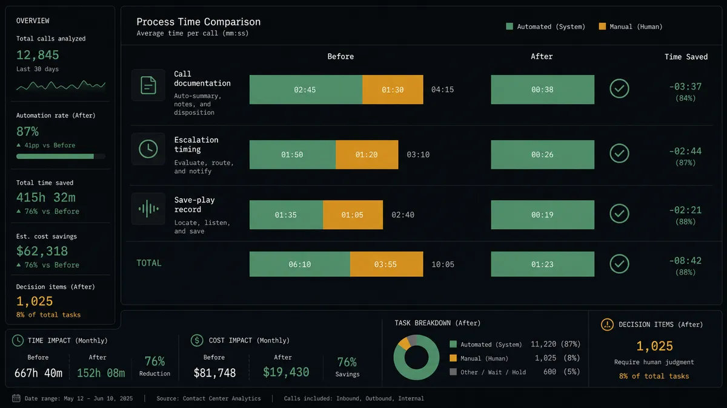Image resolution: width=727 pixels, height=408 pixels.
Task: Click the Time Impact clock icon
Action: pos(18,340)
